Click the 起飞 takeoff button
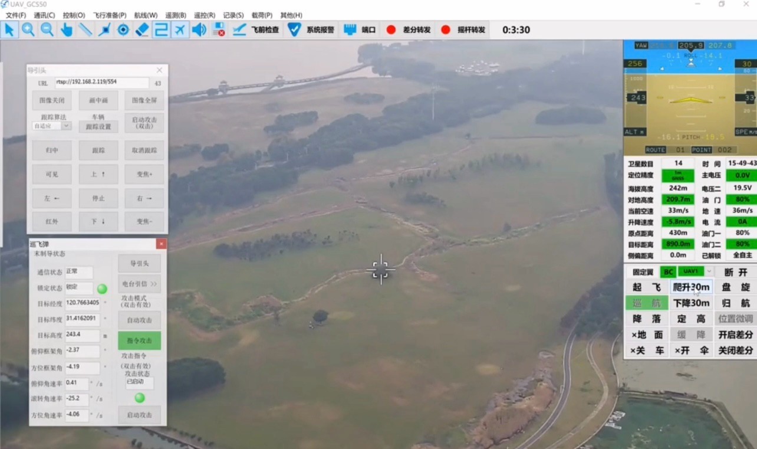This screenshot has width=757, height=449. pyautogui.click(x=647, y=287)
